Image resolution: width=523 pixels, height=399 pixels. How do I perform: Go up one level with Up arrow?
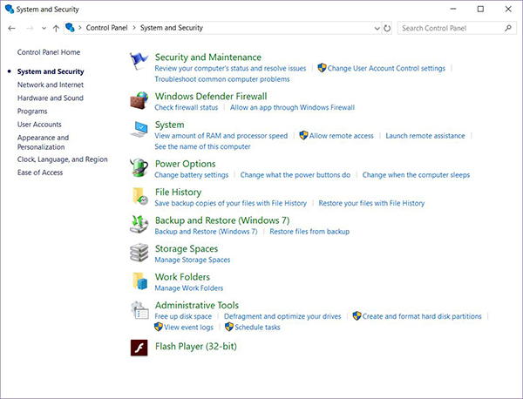click(x=56, y=29)
